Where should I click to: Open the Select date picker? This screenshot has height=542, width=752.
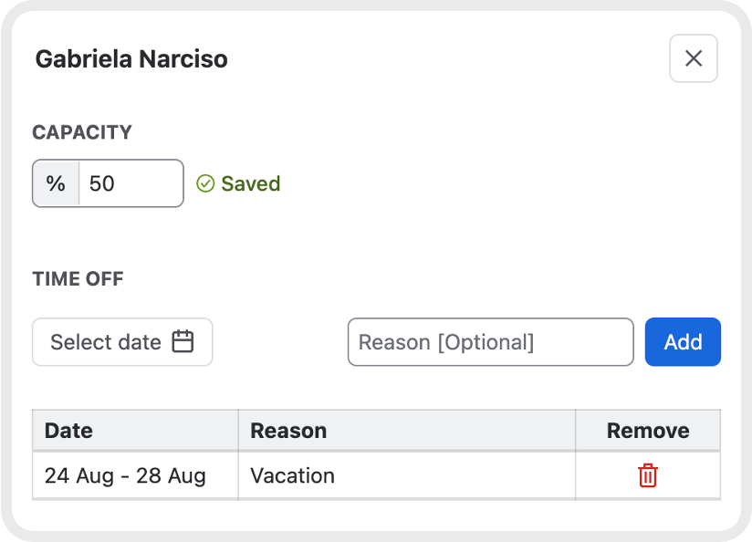pos(122,342)
